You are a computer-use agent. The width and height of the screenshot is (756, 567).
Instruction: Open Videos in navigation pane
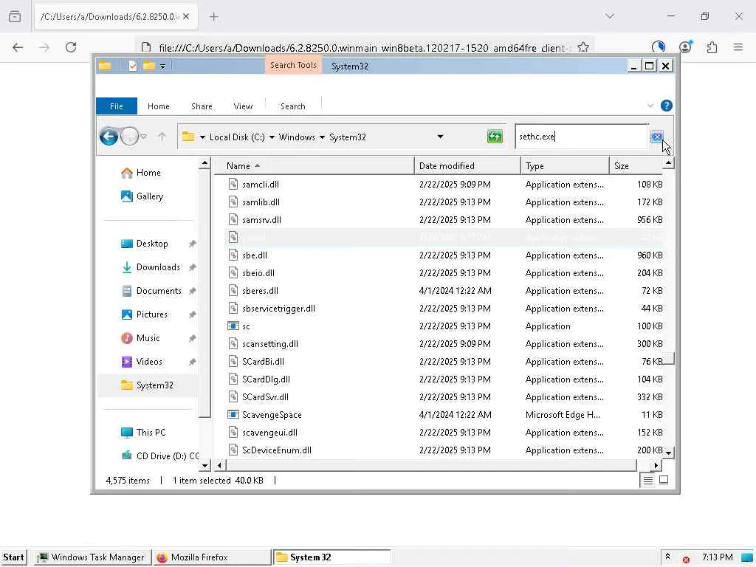point(149,362)
